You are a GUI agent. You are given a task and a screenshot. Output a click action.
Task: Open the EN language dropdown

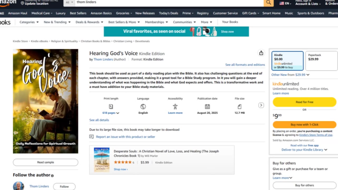tap(285, 3)
